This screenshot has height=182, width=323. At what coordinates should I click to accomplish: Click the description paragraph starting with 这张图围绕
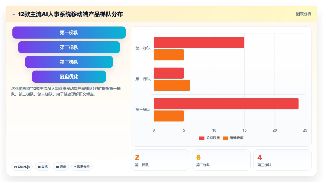pos(66,91)
